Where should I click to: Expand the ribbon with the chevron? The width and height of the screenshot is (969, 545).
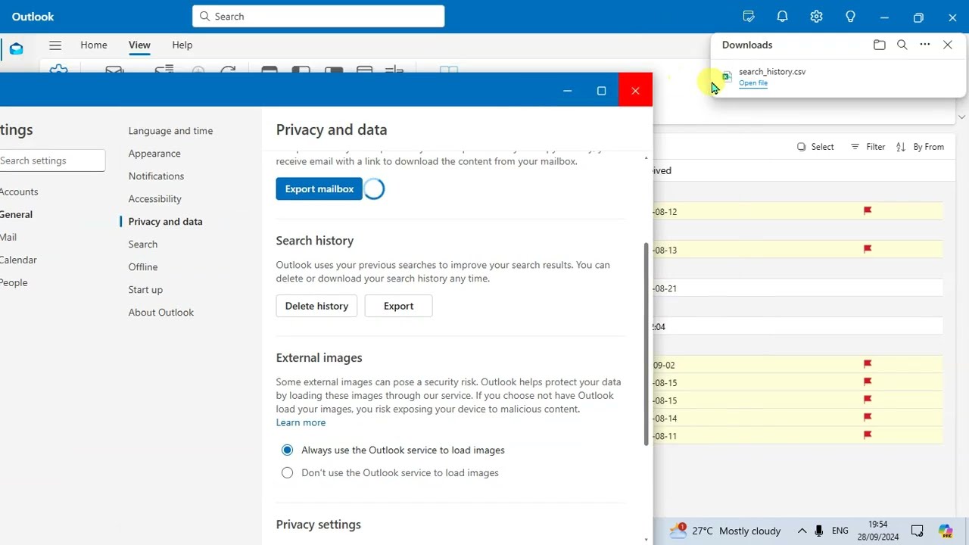coord(961,117)
